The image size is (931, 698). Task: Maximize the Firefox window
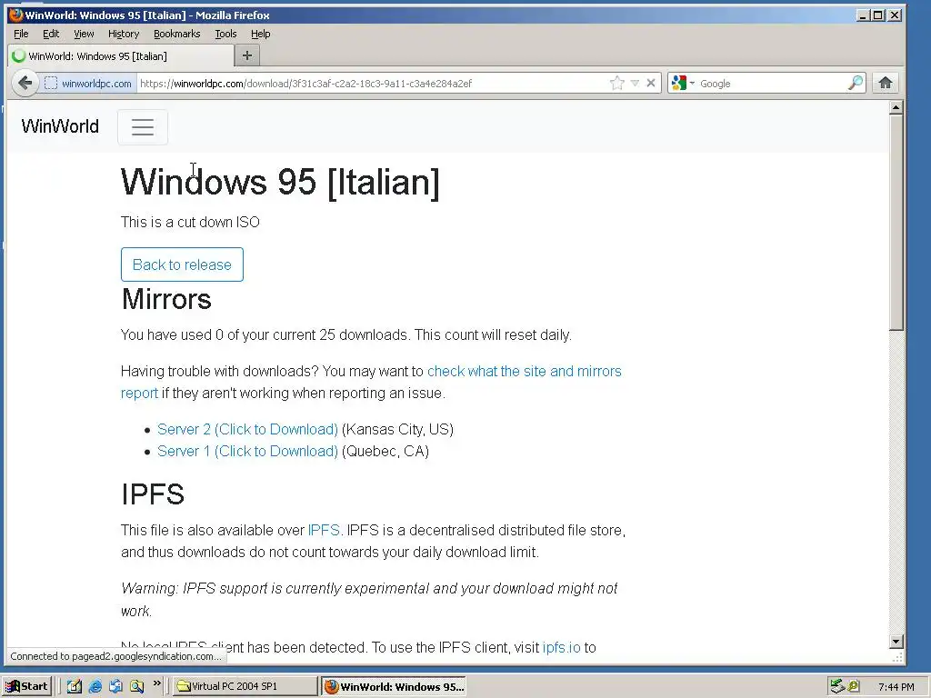[878, 15]
